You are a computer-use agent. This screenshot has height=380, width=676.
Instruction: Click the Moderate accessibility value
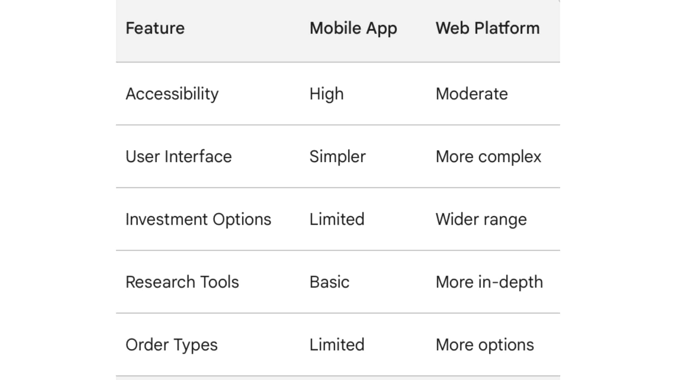(x=472, y=94)
